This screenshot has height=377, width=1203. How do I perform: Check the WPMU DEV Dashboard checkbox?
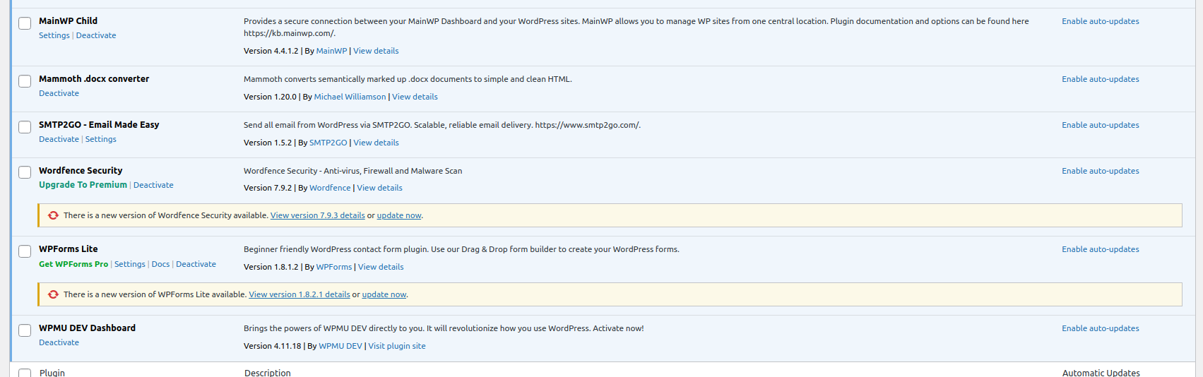tap(25, 330)
